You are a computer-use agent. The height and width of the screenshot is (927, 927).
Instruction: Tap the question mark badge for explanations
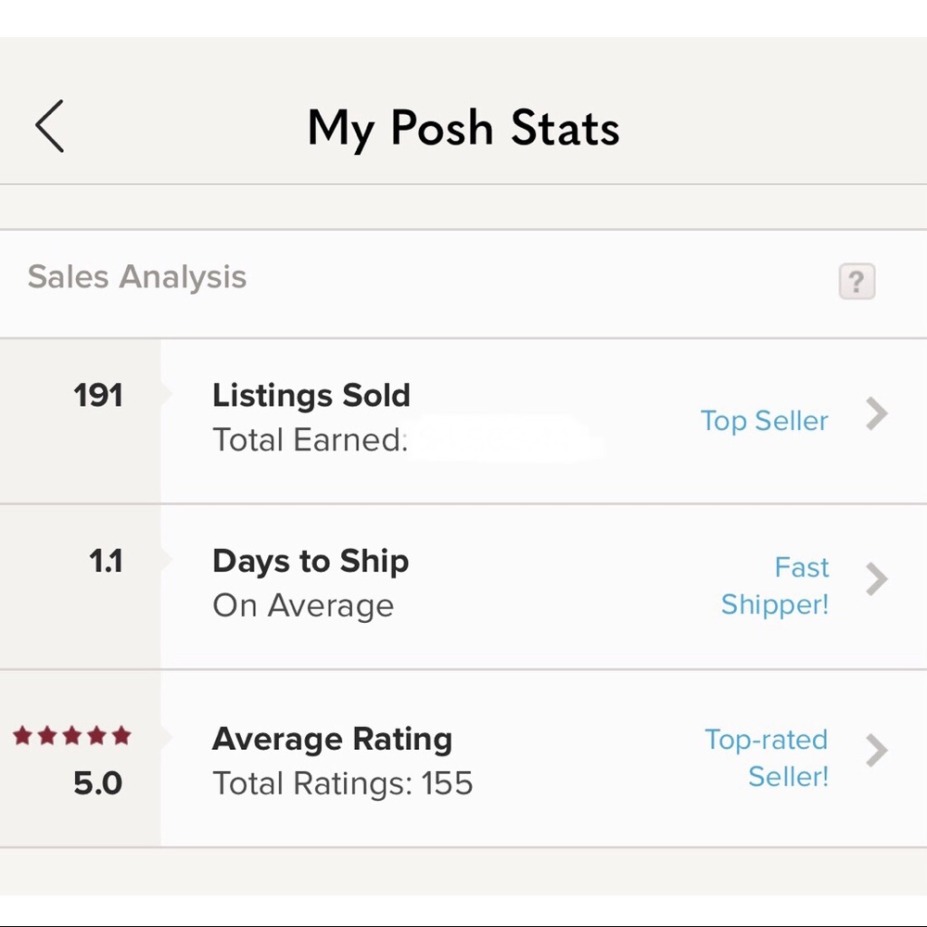855,281
